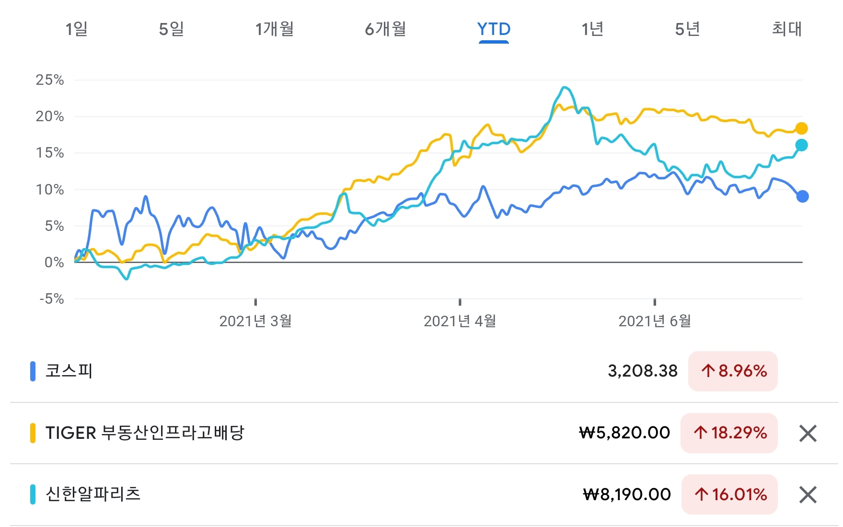Click the -5% y-axis label
Screen dimensions: 843x527
click(x=51, y=299)
